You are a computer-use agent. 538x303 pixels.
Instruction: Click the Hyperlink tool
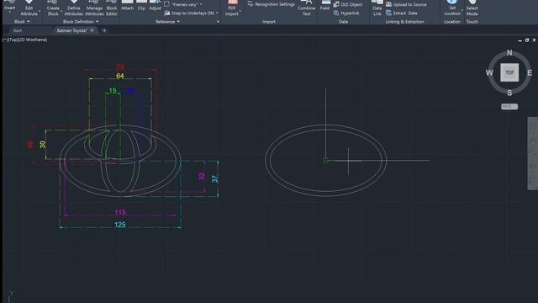pyautogui.click(x=346, y=13)
